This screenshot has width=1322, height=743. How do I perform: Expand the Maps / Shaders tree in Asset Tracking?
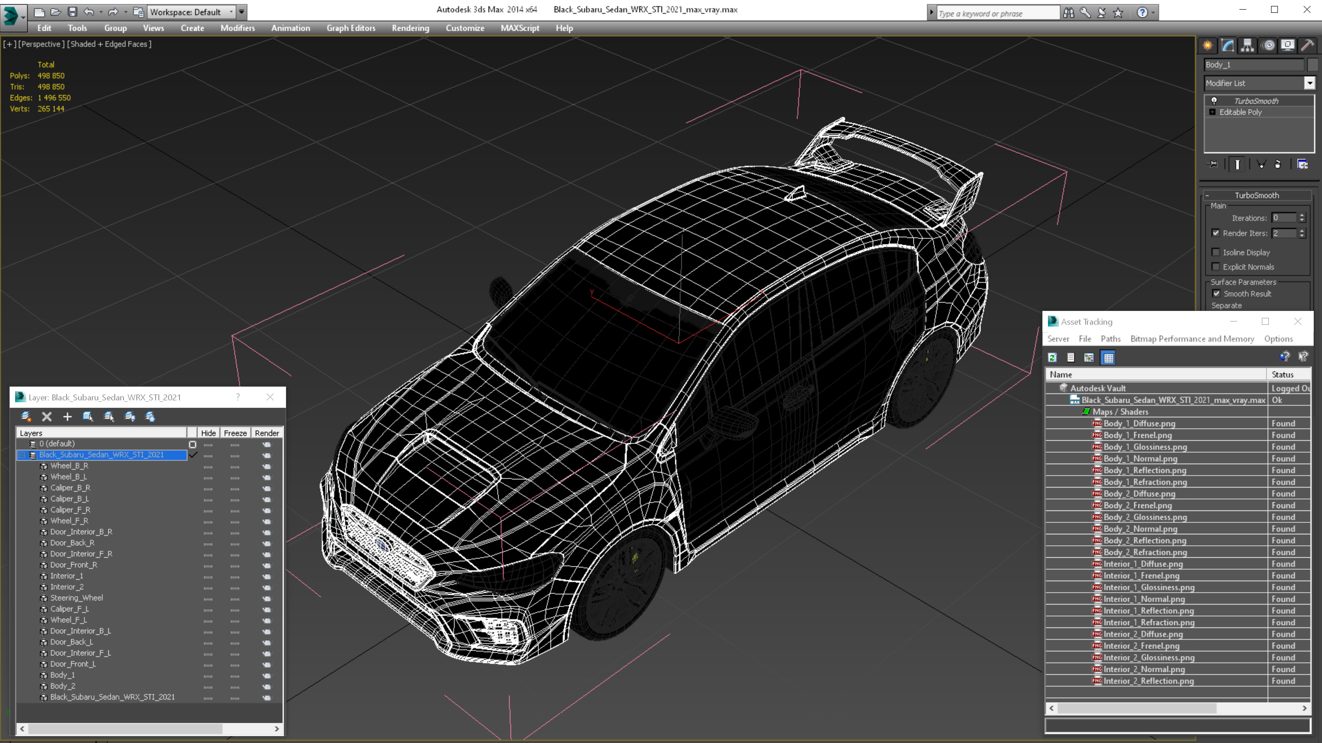point(1086,412)
